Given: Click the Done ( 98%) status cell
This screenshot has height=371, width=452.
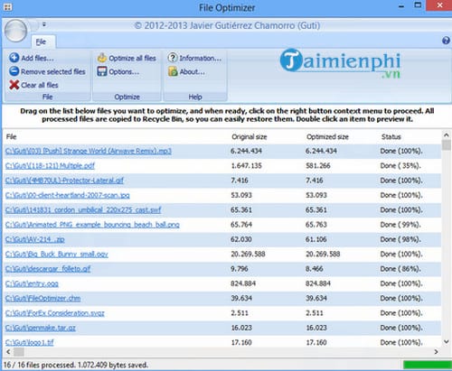Looking at the screenshot, I should (400, 239).
